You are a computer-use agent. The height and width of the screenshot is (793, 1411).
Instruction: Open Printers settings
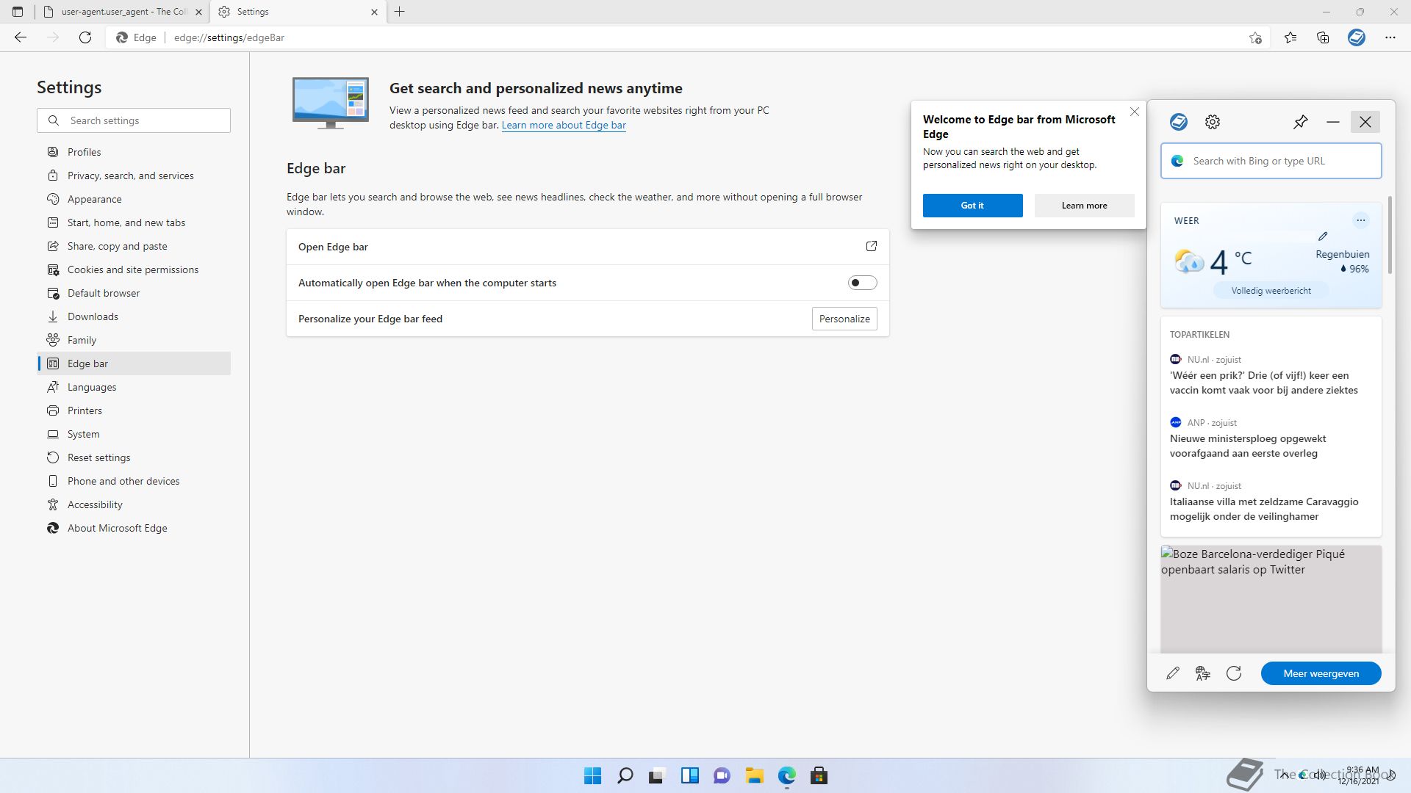click(134, 410)
